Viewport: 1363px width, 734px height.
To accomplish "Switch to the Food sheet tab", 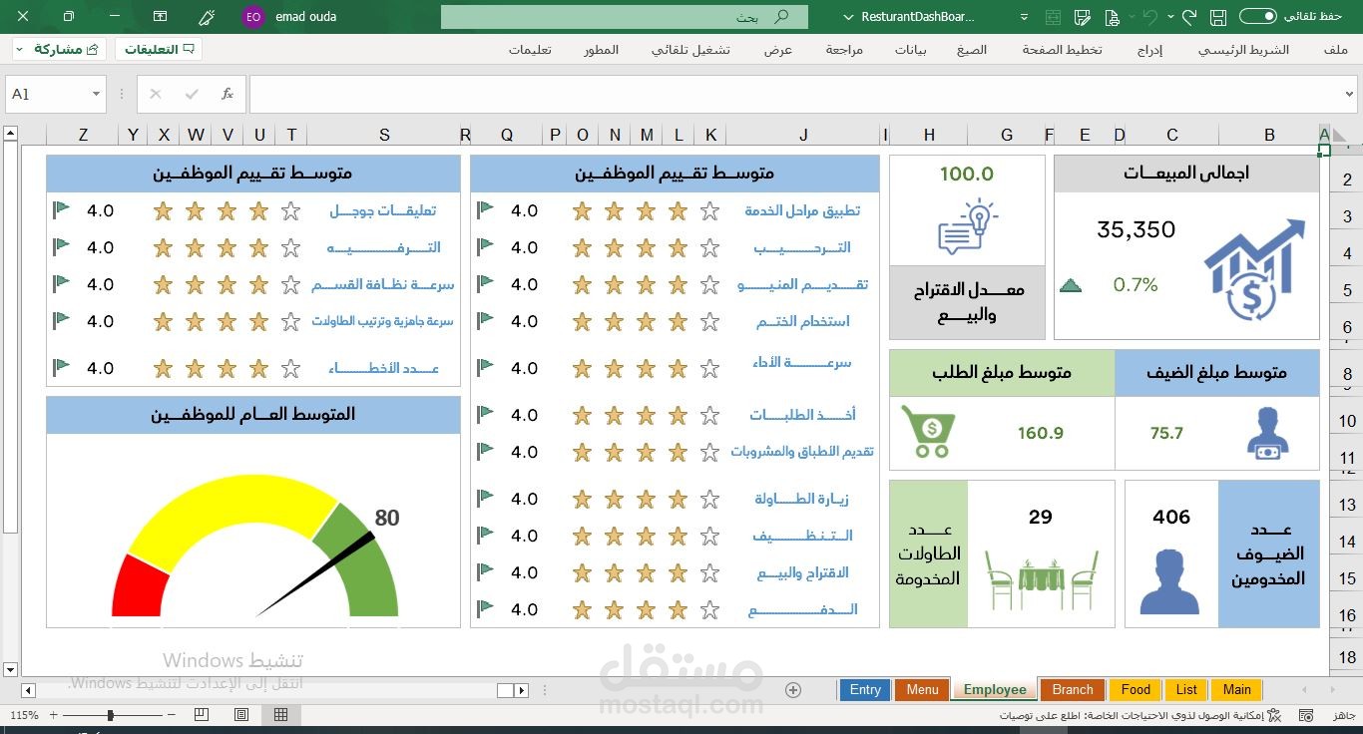I will pos(1136,690).
